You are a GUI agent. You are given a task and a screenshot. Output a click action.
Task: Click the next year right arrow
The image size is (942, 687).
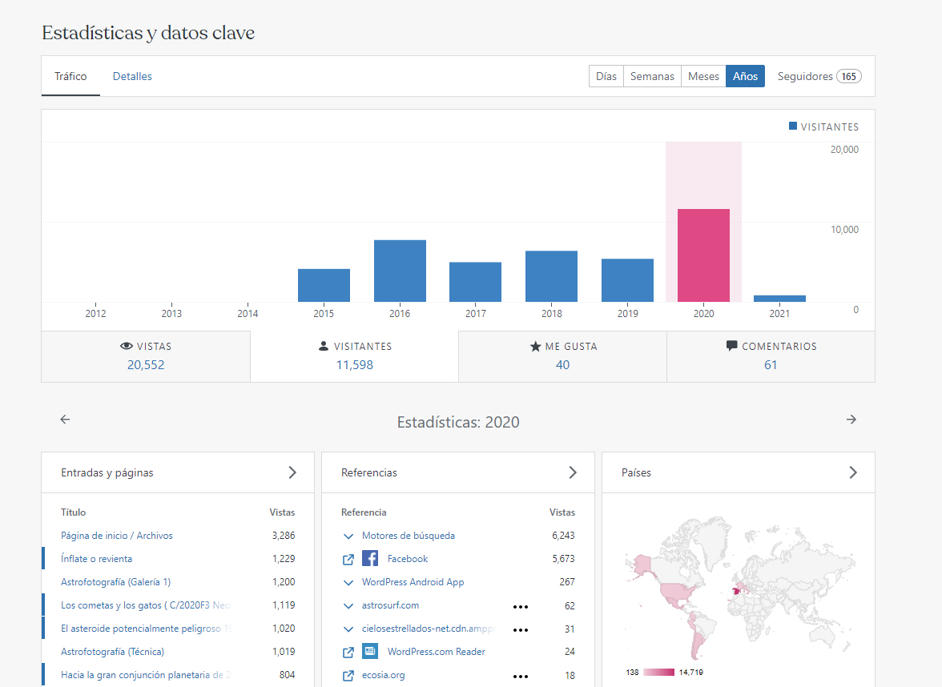tap(851, 420)
